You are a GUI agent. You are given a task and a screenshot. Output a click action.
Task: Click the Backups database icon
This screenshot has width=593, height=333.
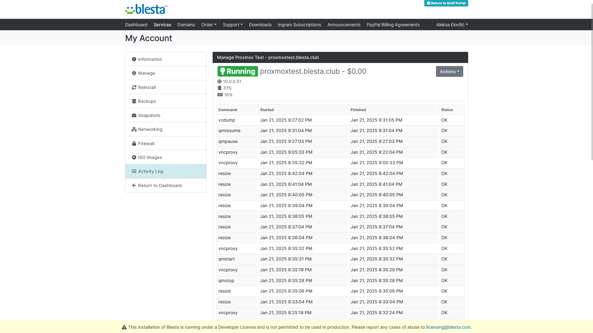click(x=134, y=101)
